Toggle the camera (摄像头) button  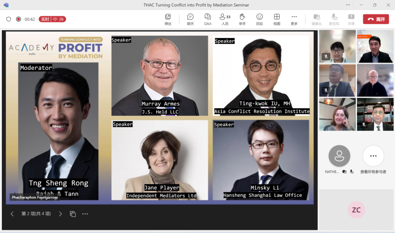tap(317, 19)
